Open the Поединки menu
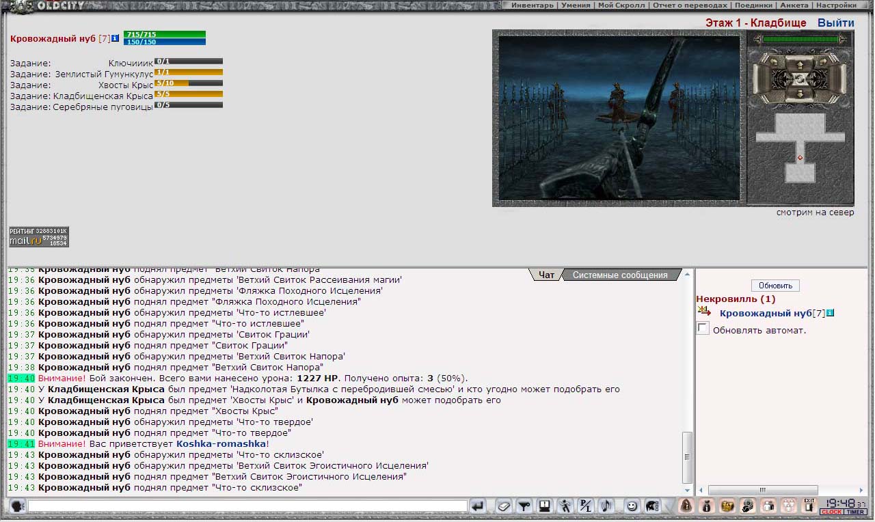The width and height of the screenshot is (875, 522). pos(753,5)
